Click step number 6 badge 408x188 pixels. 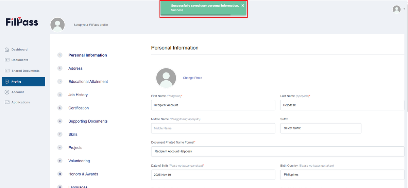60,121
